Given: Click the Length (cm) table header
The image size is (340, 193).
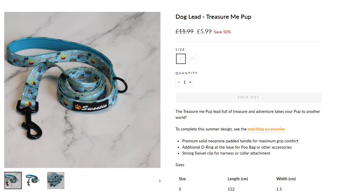Looking at the screenshot, I should click(x=238, y=179).
